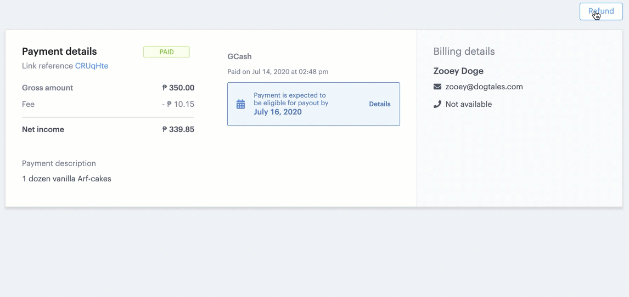
Task: Click "1 dozen vanilla Arf-cakes" description
Action: pos(66,179)
